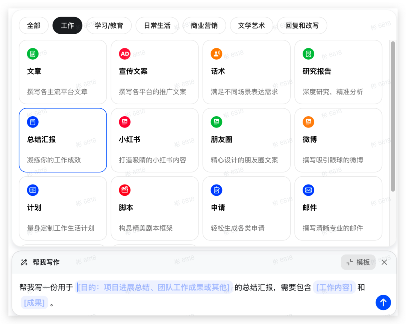406x324 pixels.
Task: Switch to the 全部 tab
Action: [33, 25]
